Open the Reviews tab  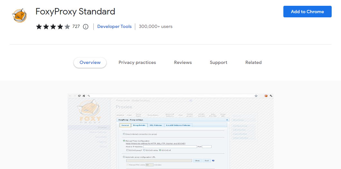(x=183, y=62)
